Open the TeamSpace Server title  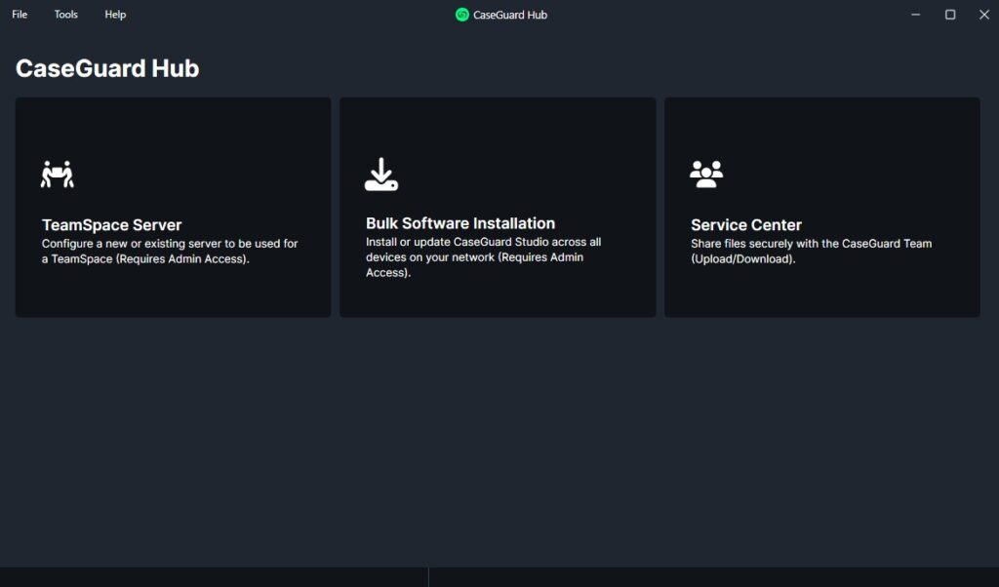111,224
